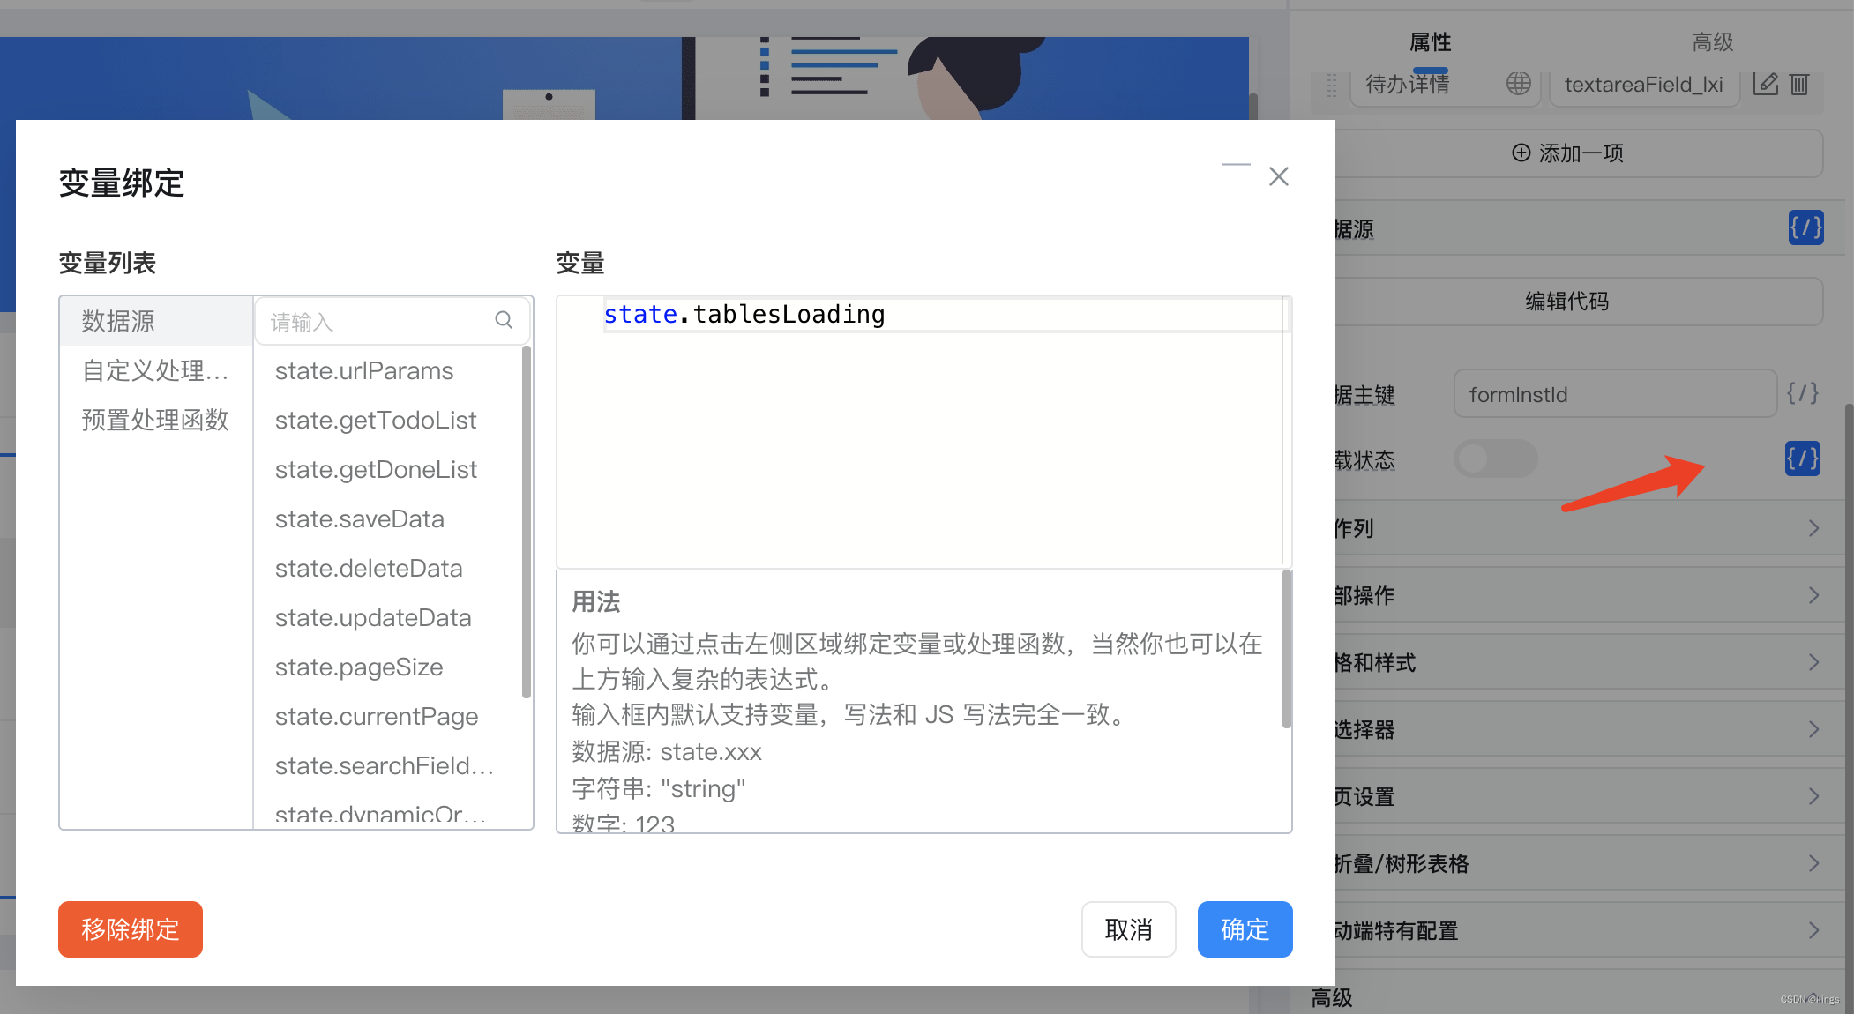1854x1014 pixels.
Task: Click the globe icon beside 待办详情
Action: [1518, 84]
